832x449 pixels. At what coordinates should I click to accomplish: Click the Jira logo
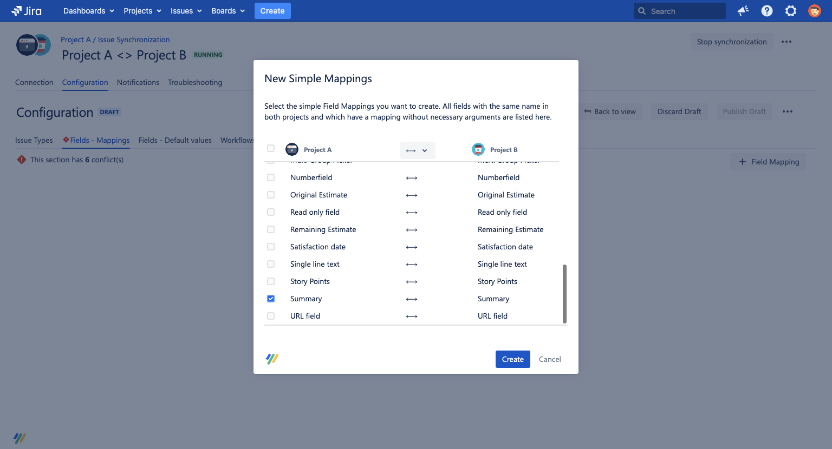point(25,11)
